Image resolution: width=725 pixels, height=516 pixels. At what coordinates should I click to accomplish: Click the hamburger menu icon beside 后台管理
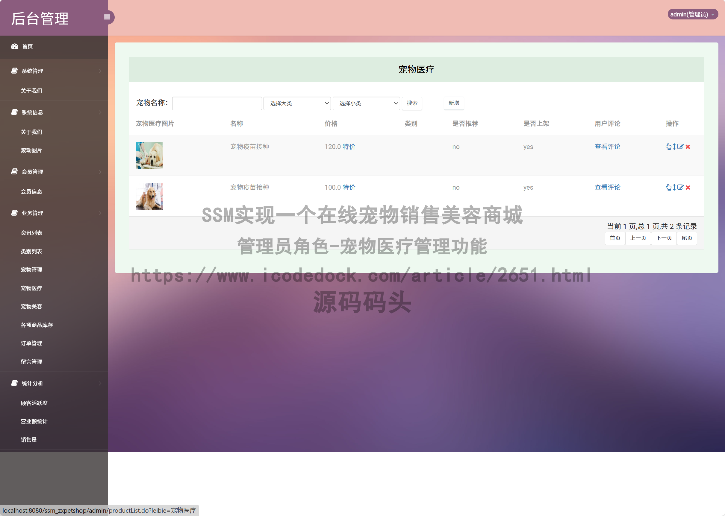[107, 17]
